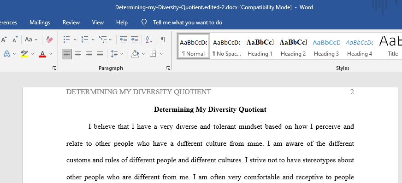Apply the Heading 4 style
This screenshot has width=402, height=183.
(x=360, y=46)
